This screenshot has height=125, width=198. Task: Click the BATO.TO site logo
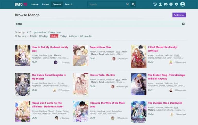[x=21, y=4]
